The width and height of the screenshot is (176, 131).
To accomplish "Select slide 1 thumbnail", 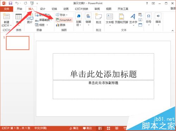I will [18, 43].
